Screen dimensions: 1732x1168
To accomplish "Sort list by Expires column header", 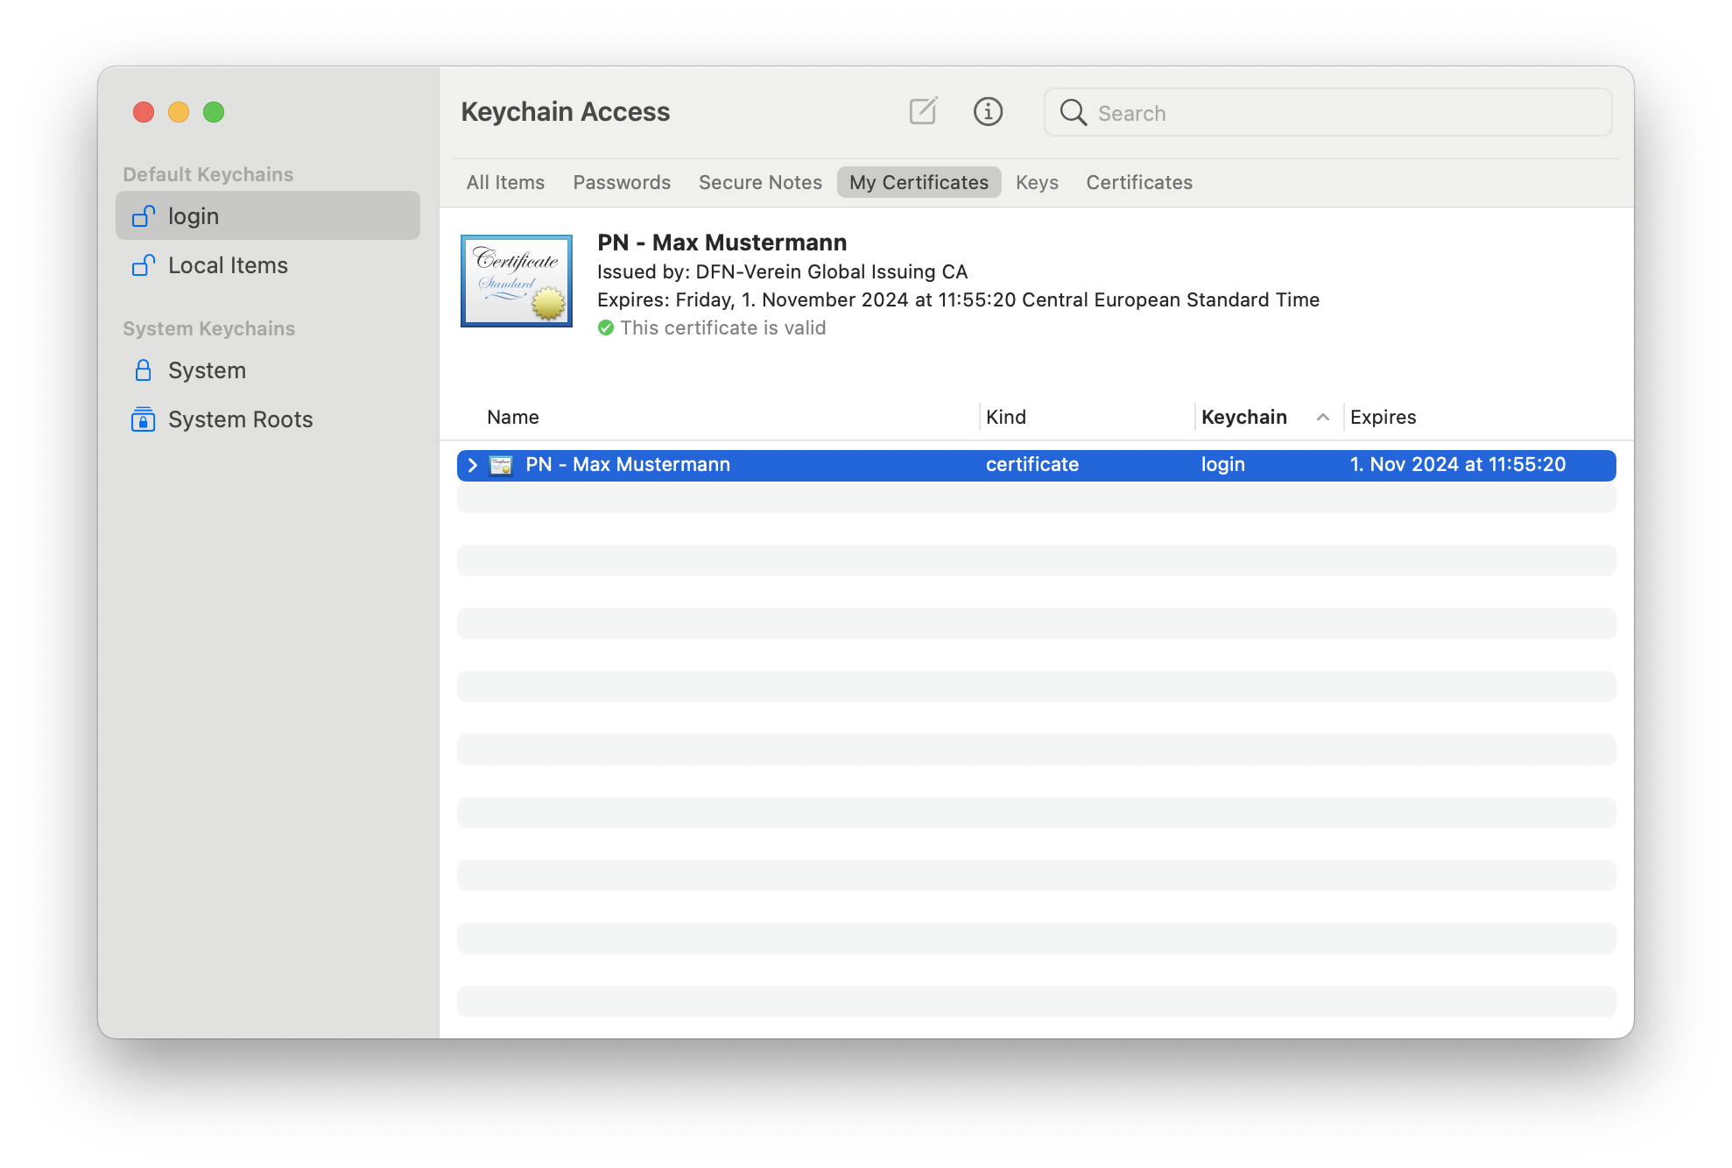I will pos(1383,418).
